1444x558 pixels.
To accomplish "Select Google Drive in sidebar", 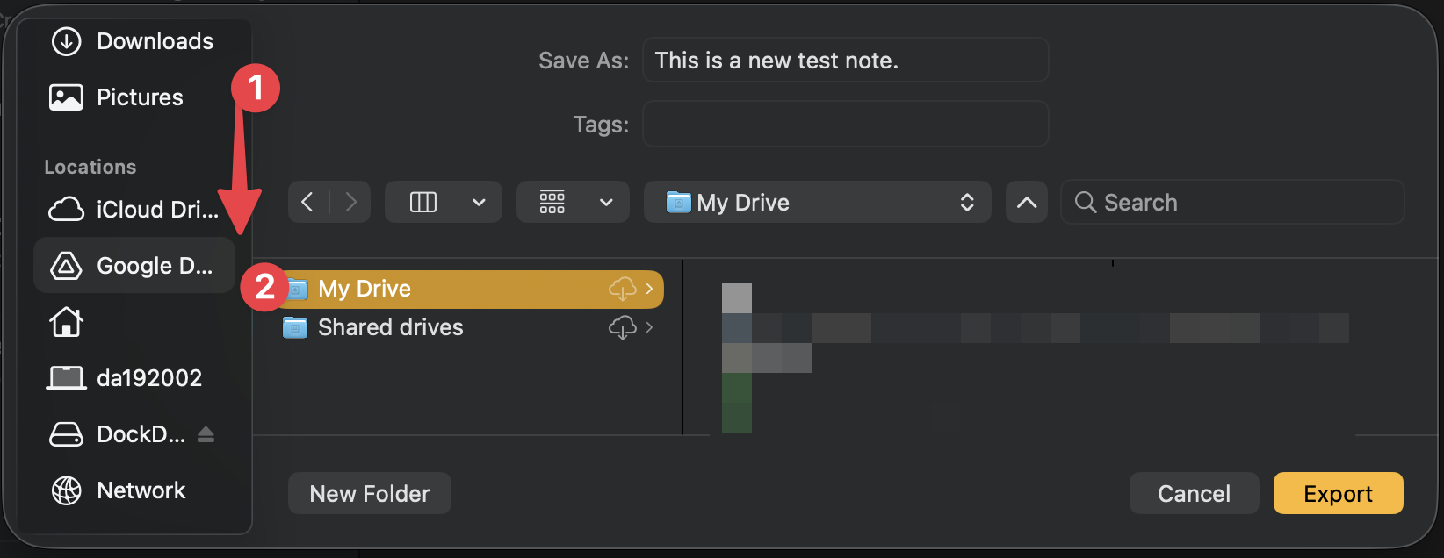I will click(134, 266).
